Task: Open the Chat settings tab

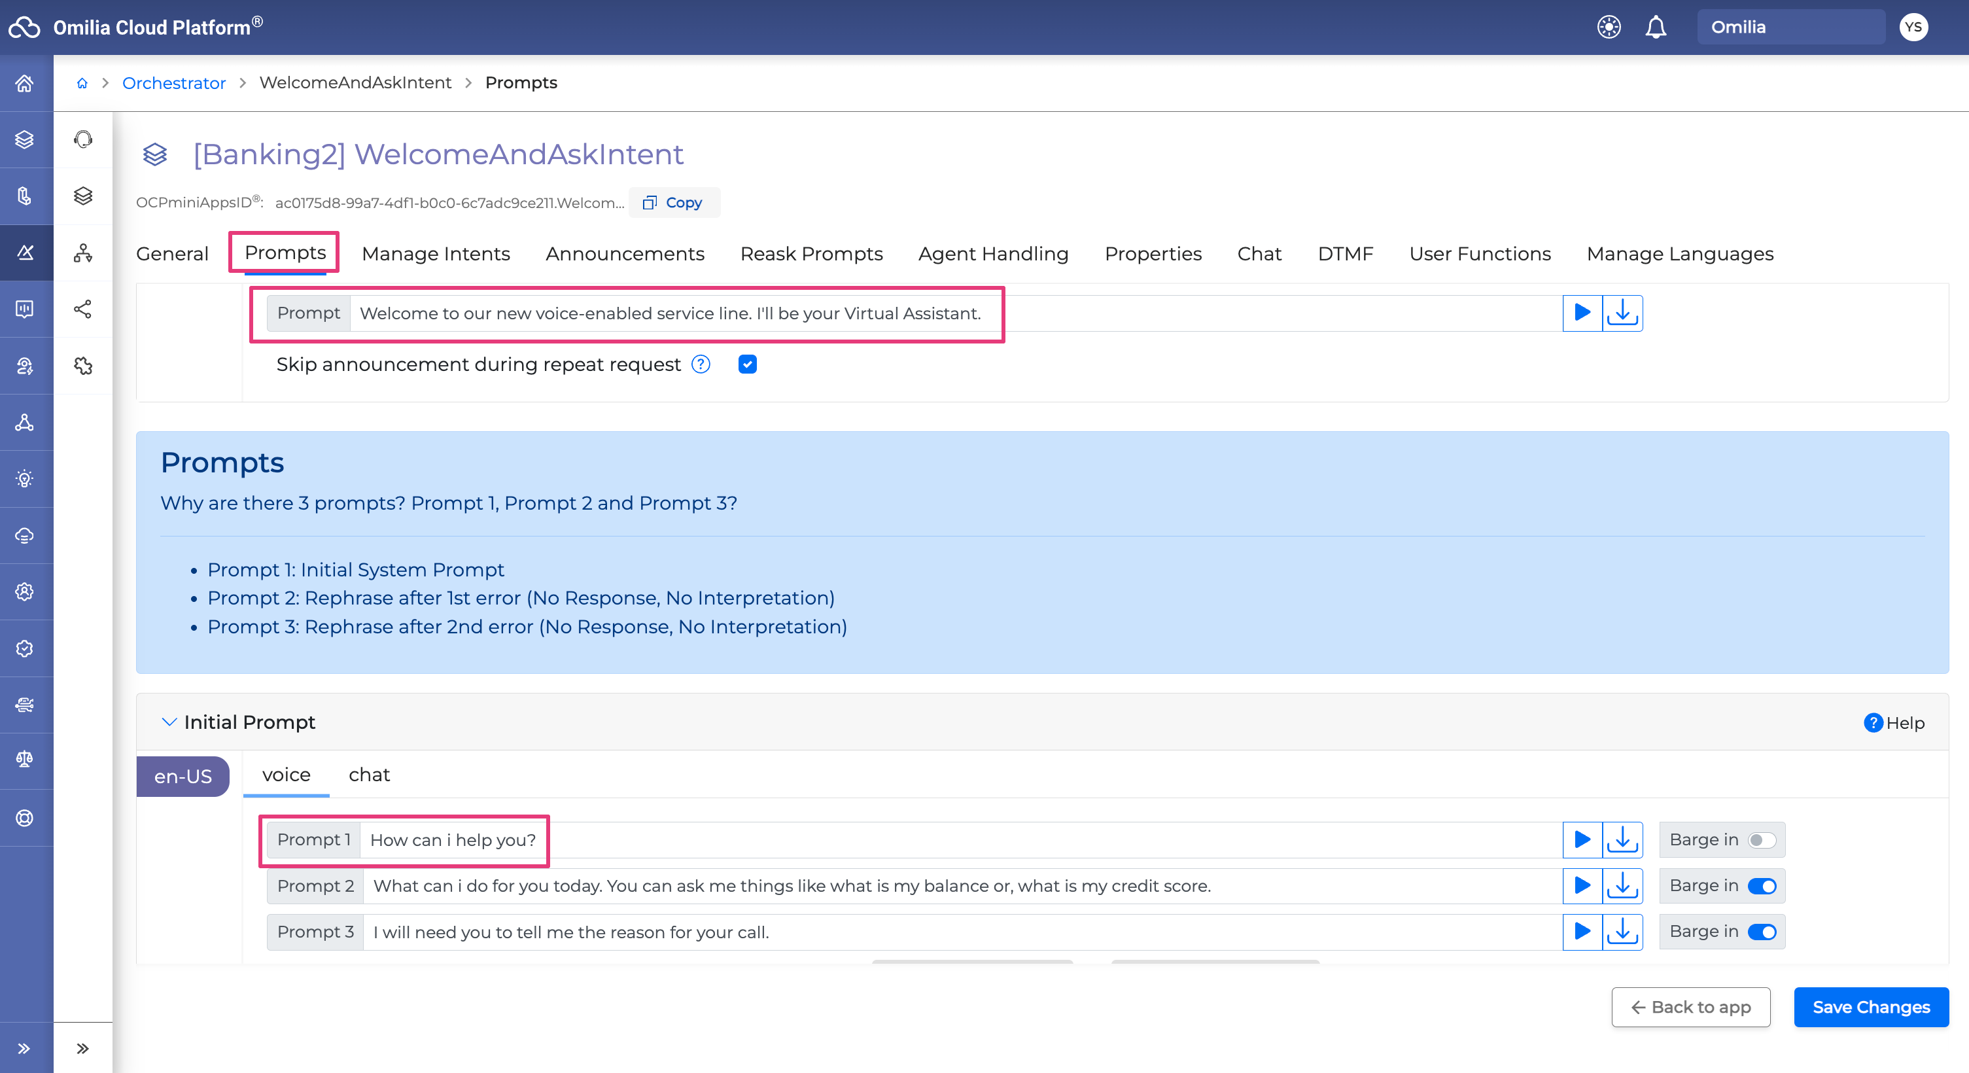Action: tap(1260, 254)
